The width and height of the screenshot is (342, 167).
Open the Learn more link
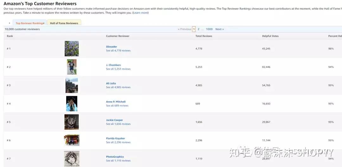(x=141, y=13)
